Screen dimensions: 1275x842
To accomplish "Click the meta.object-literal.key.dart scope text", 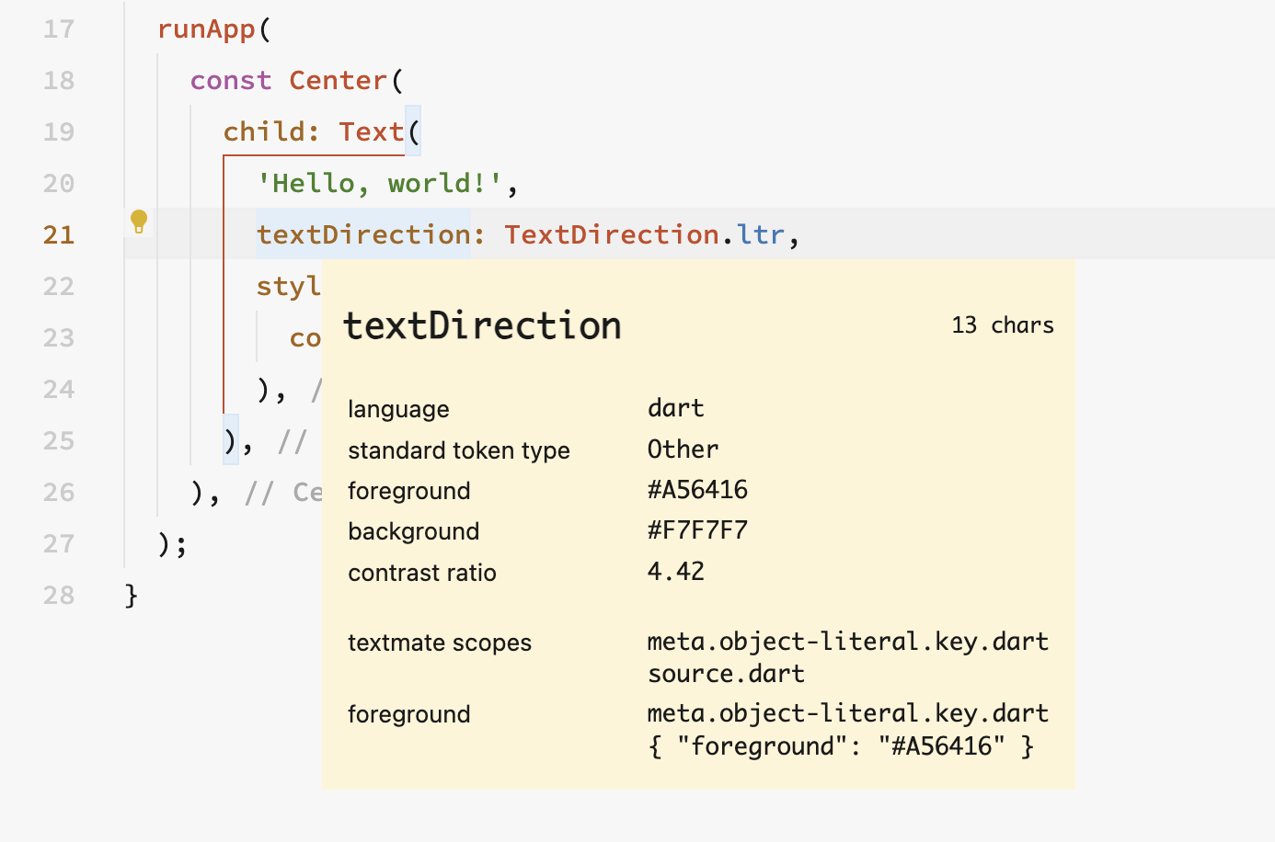I will coord(848,642).
